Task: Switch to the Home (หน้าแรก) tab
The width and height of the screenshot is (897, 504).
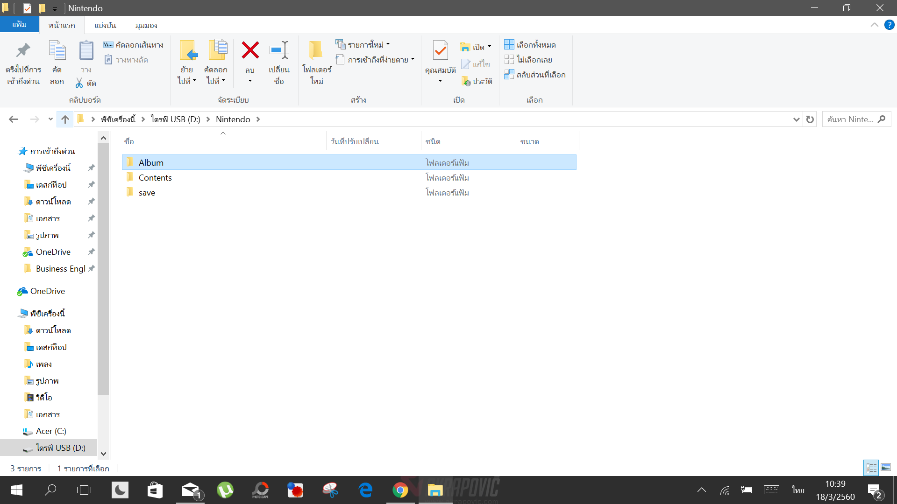Action: (62, 25)
